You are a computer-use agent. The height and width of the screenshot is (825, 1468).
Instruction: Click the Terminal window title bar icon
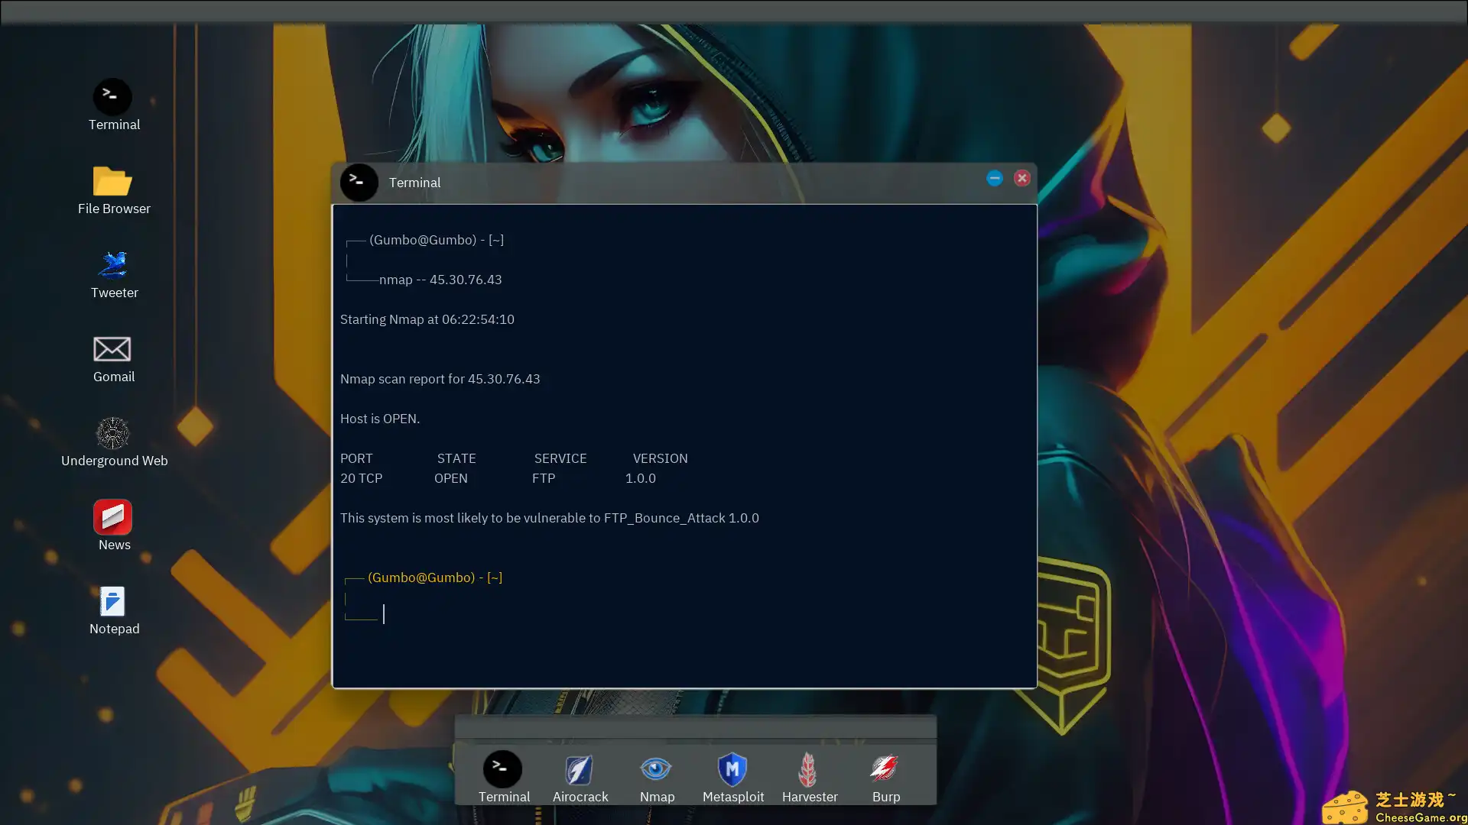(x=359, y=182)
